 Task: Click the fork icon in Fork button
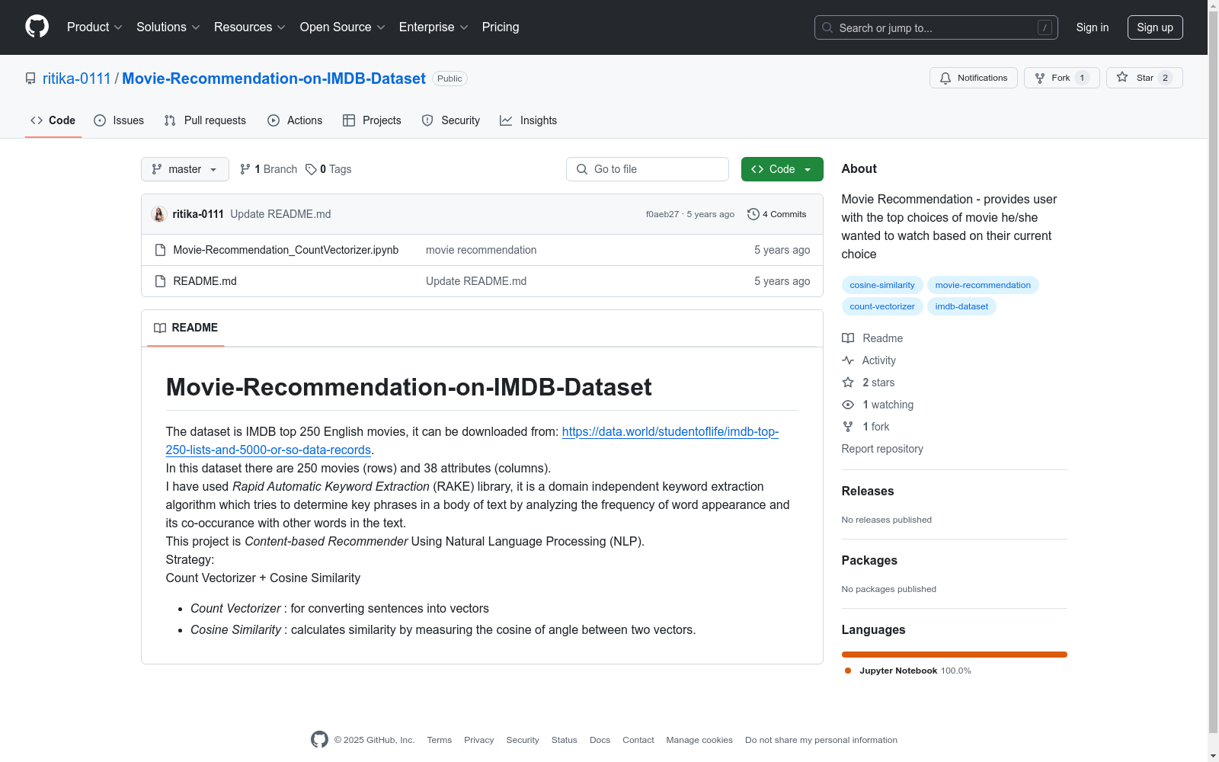click(x=1040, y=78)
